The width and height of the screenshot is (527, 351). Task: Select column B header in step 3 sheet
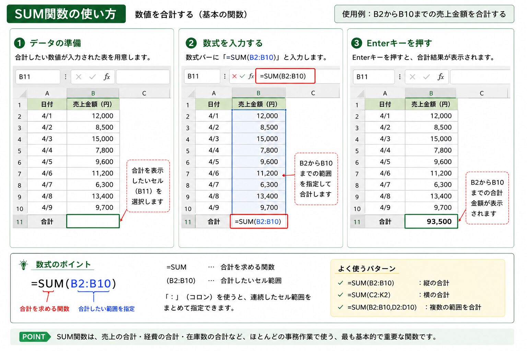(431, 93)
